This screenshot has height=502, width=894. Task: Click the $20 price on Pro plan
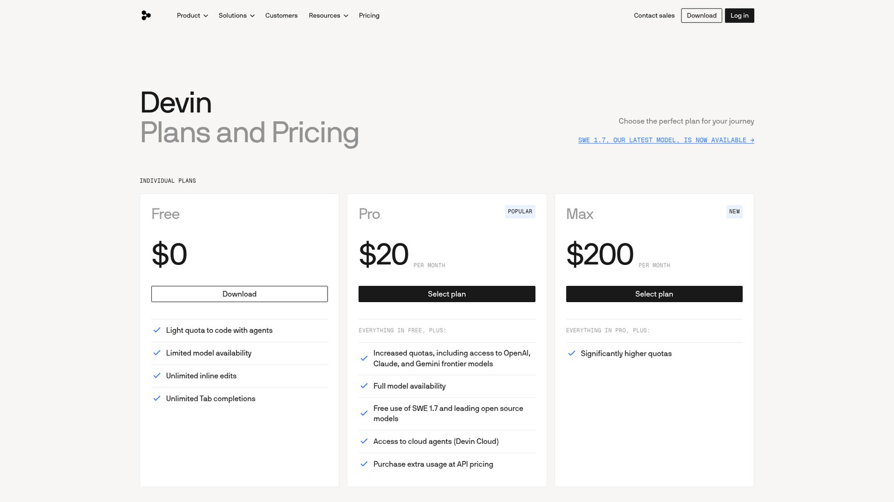[384, 254]
